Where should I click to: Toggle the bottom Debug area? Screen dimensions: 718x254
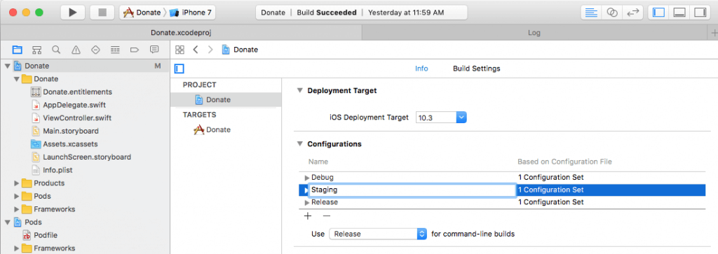click(679, 13)
